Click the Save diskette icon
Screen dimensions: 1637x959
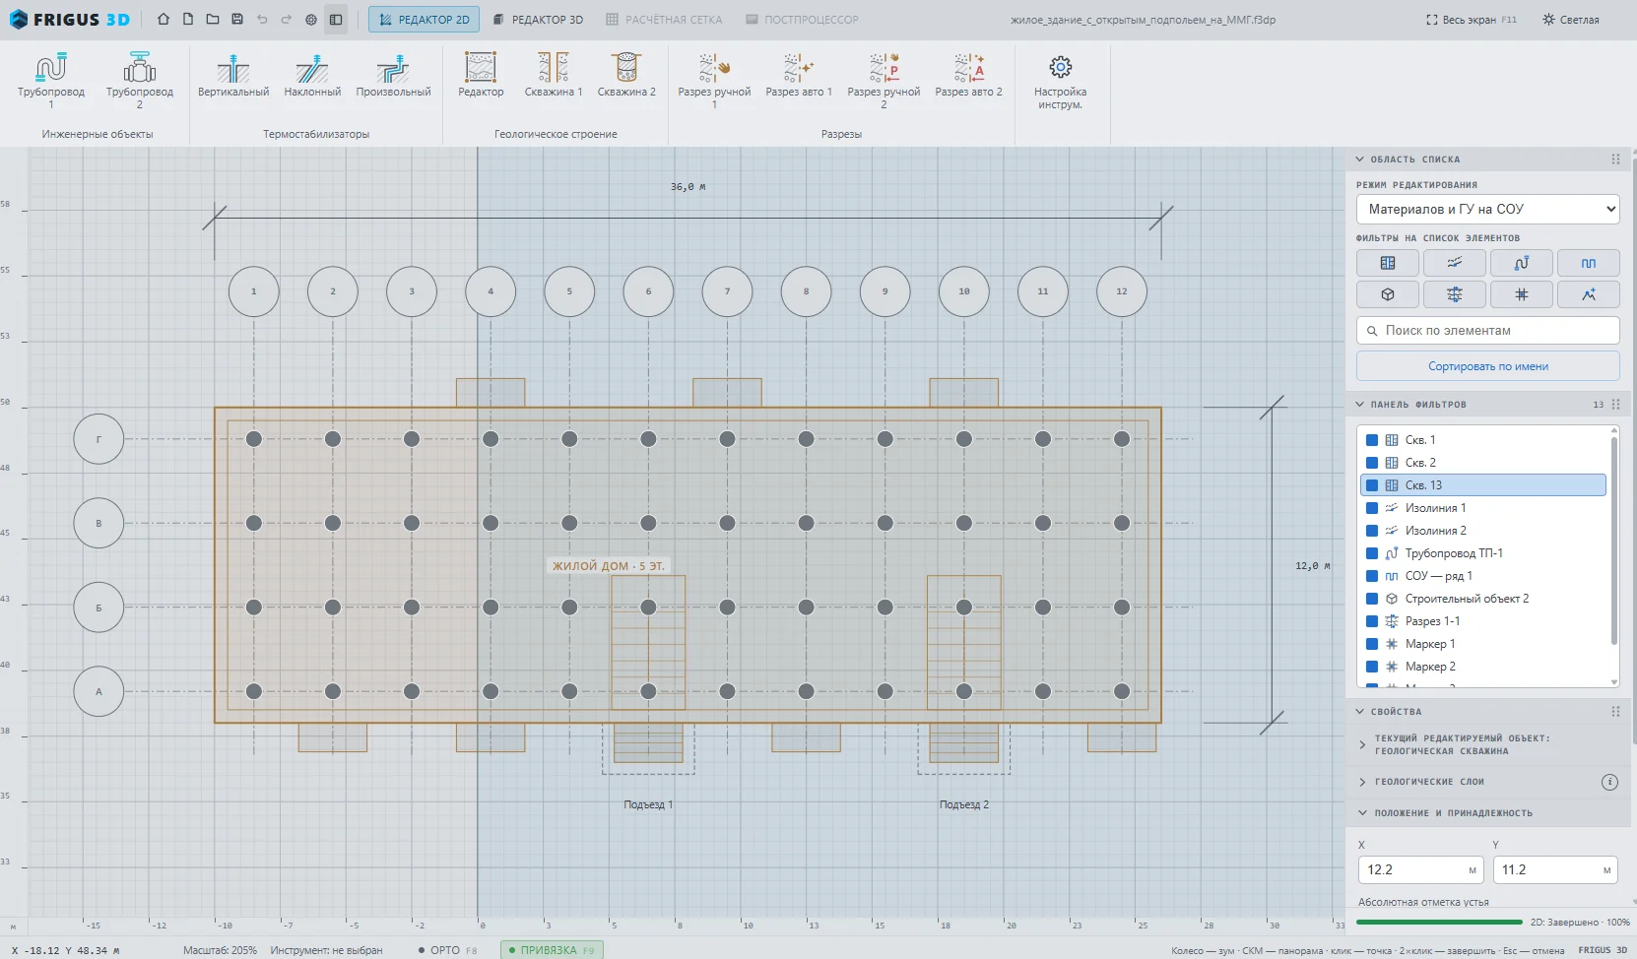(x=237, y=20)
